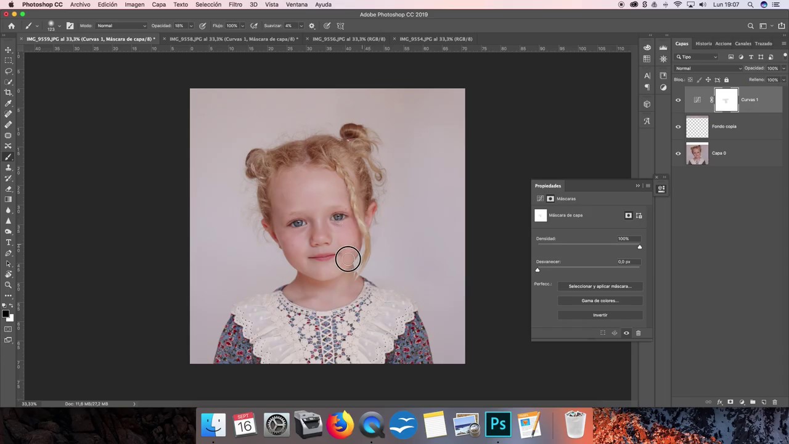Open the Flujo dropdown arrow
The height and width of the screenshot is (444, 789).
click(243, 26)
